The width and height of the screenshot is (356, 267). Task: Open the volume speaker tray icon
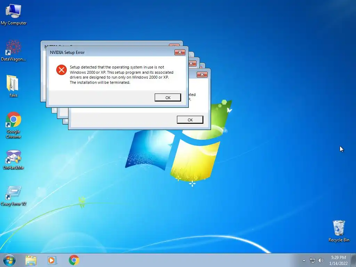coord(321,260)
